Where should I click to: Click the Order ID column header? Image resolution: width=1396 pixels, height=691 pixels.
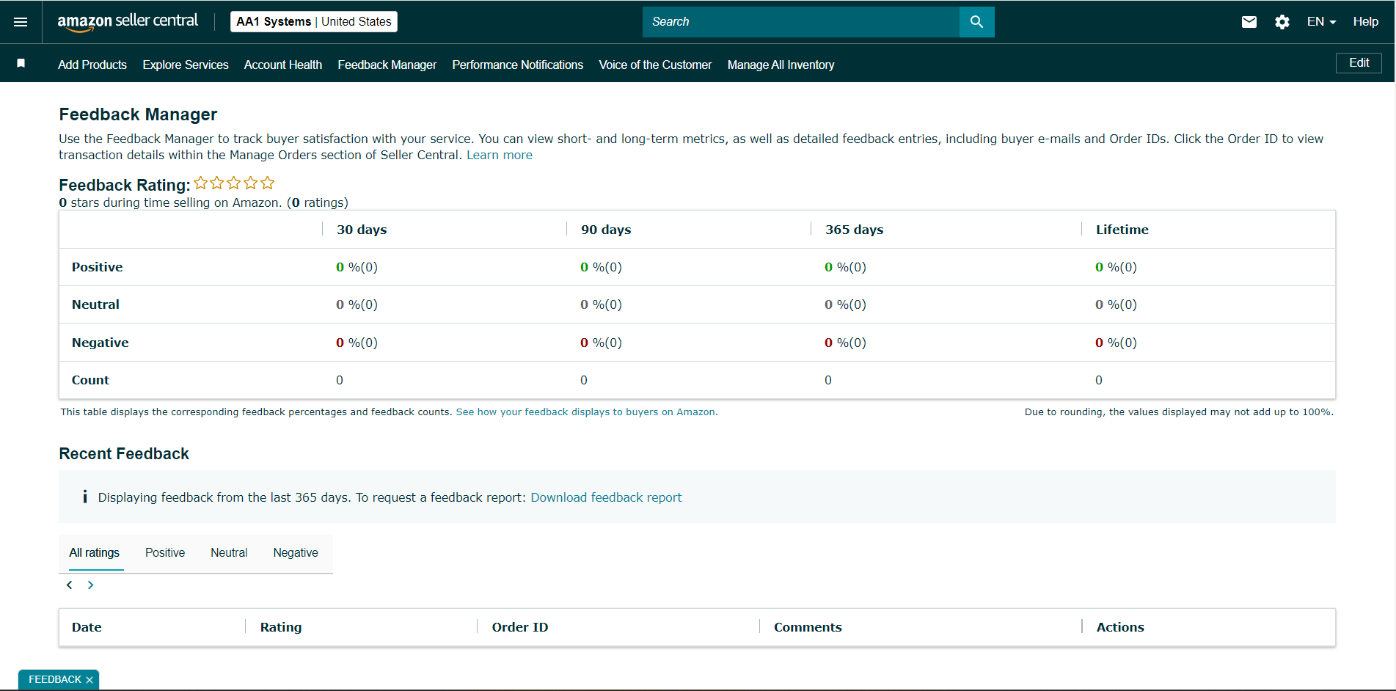point(520,627)
